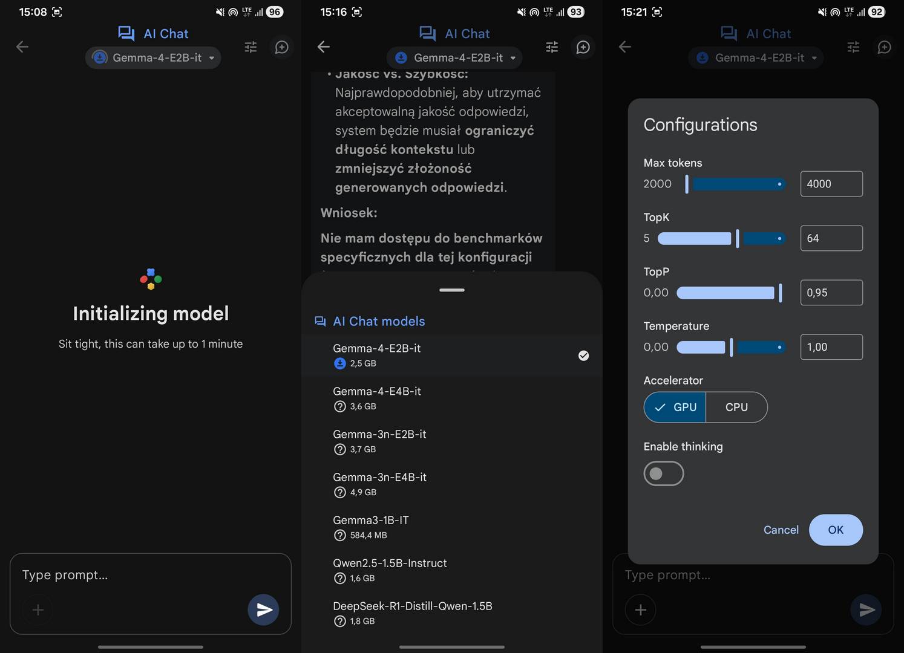Choose DeepSeek-R1-Distill-Qwen-1.5B from the model list
Screen dimensions: 904x653
point(452,613)
